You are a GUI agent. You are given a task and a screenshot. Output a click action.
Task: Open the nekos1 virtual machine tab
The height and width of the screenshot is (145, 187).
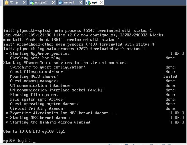tap(69, 3)
